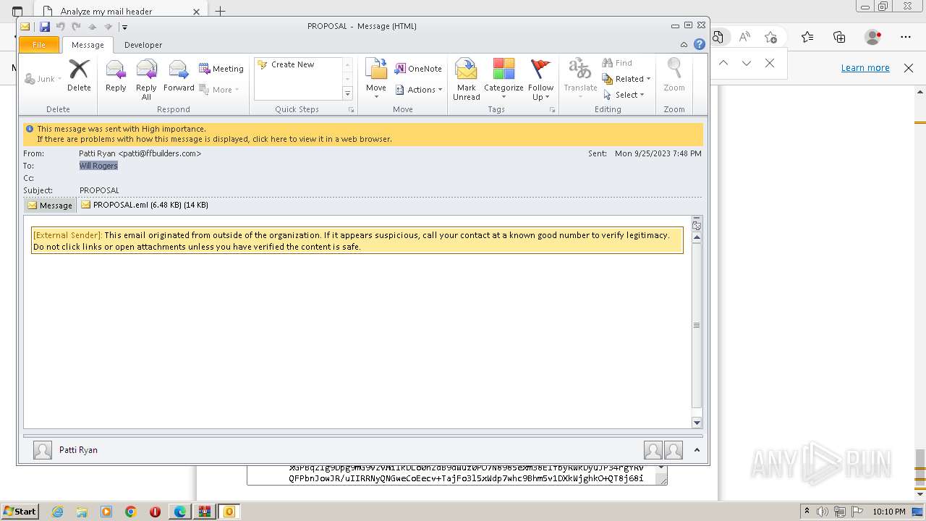Click recipient Will Rogers
The image size is (926, 521).
point(98,166)
